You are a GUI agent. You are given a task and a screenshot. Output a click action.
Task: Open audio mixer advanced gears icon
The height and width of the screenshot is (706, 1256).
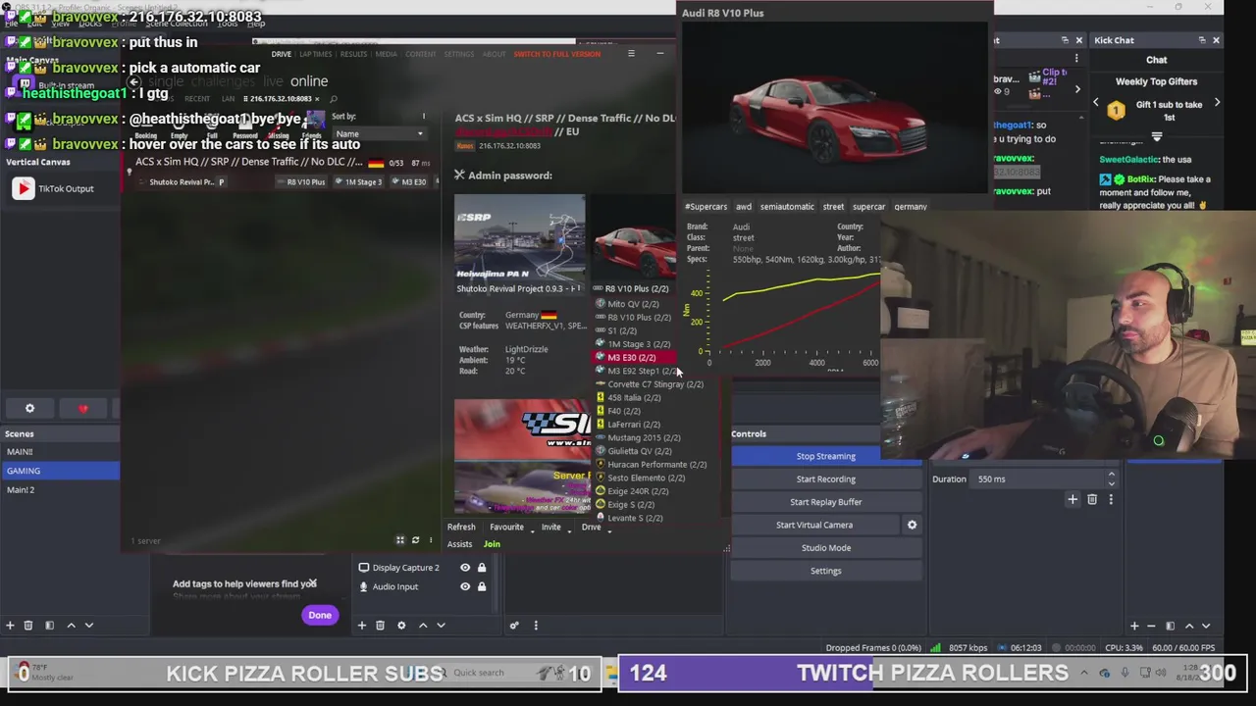click(x=513, y=625)
